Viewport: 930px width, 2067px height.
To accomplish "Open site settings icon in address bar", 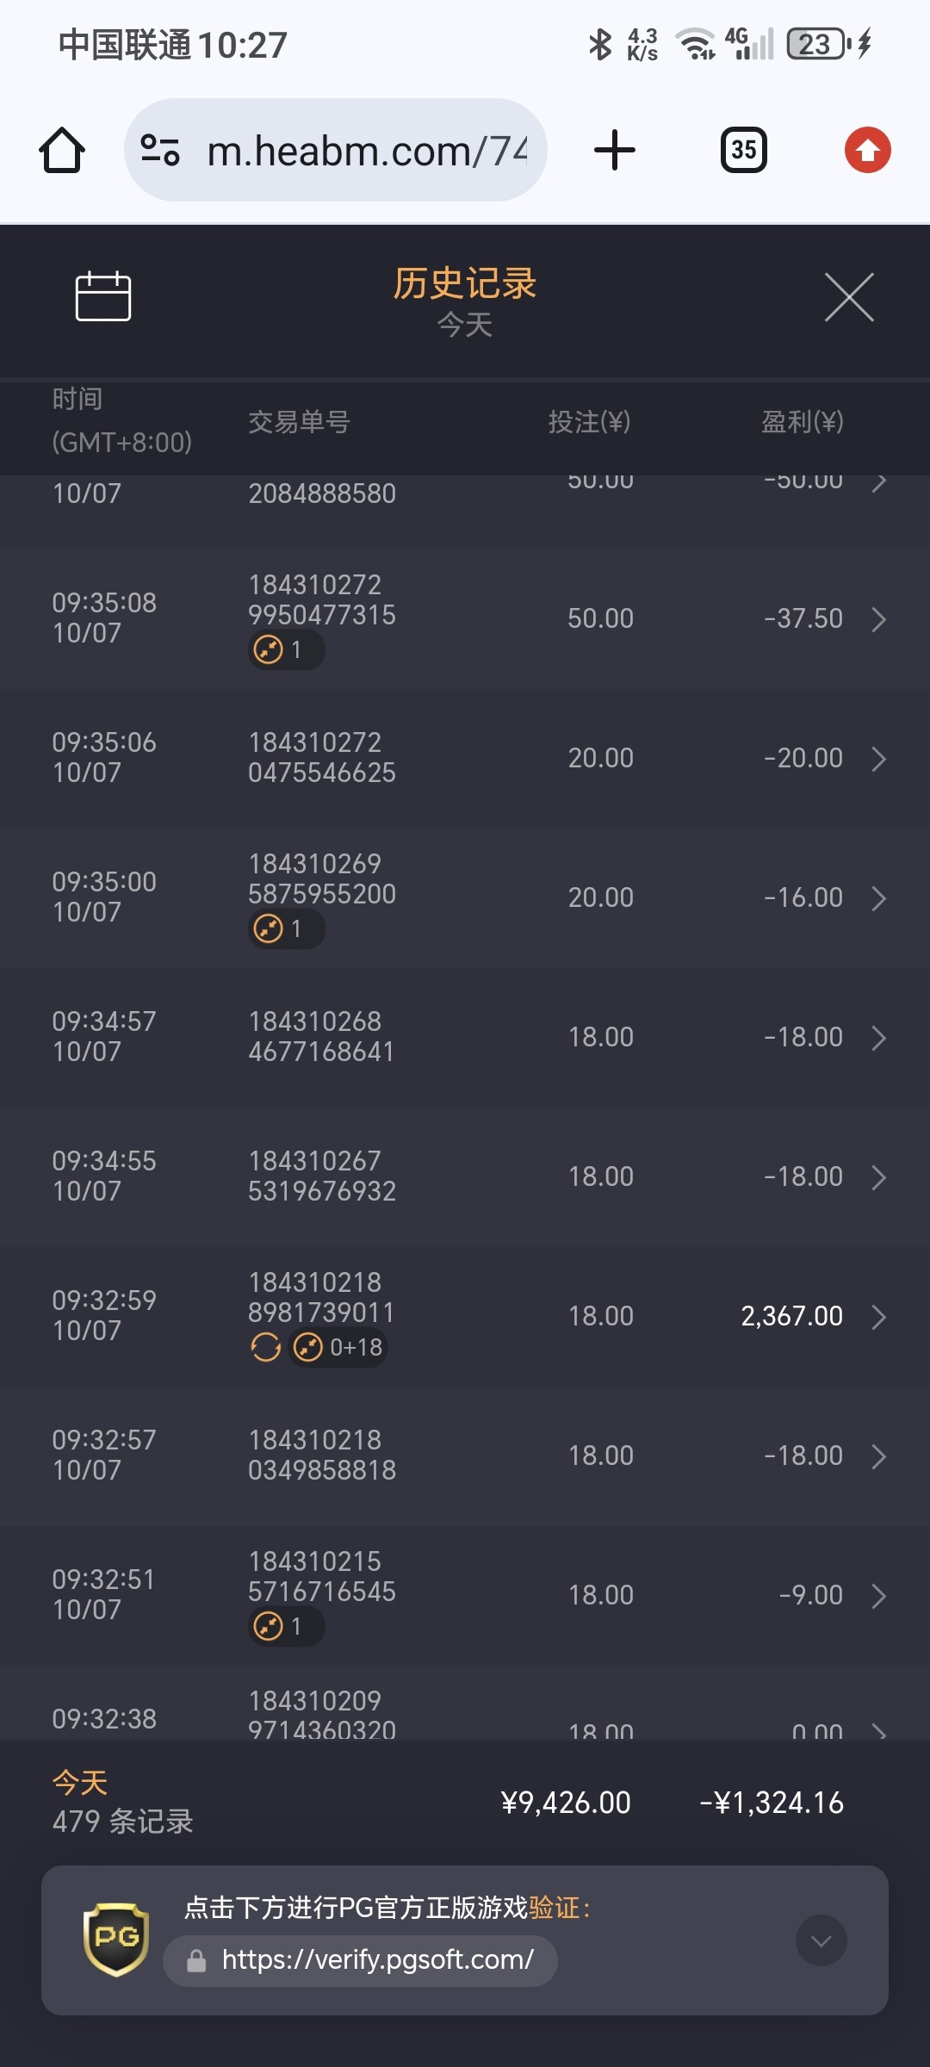I will tap(160, 151).
